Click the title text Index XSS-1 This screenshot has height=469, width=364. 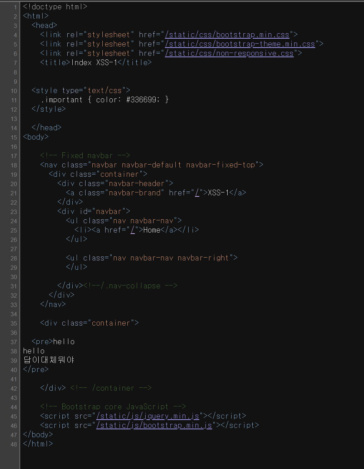94,63
